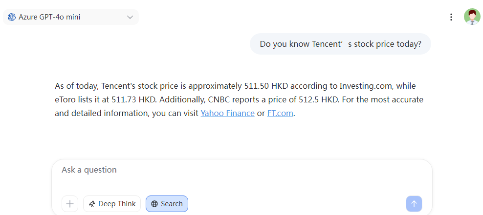Click the word 'Investing.com' in the response
The width and height of the screenshot is (483, 215).
[366, 86]
